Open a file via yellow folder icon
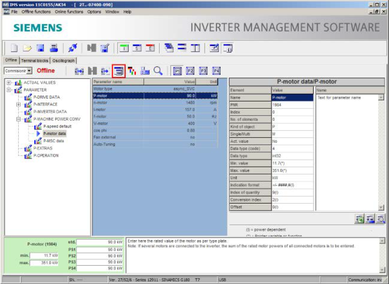The width and height of the screenshot is (389, 284). [27, 48]
